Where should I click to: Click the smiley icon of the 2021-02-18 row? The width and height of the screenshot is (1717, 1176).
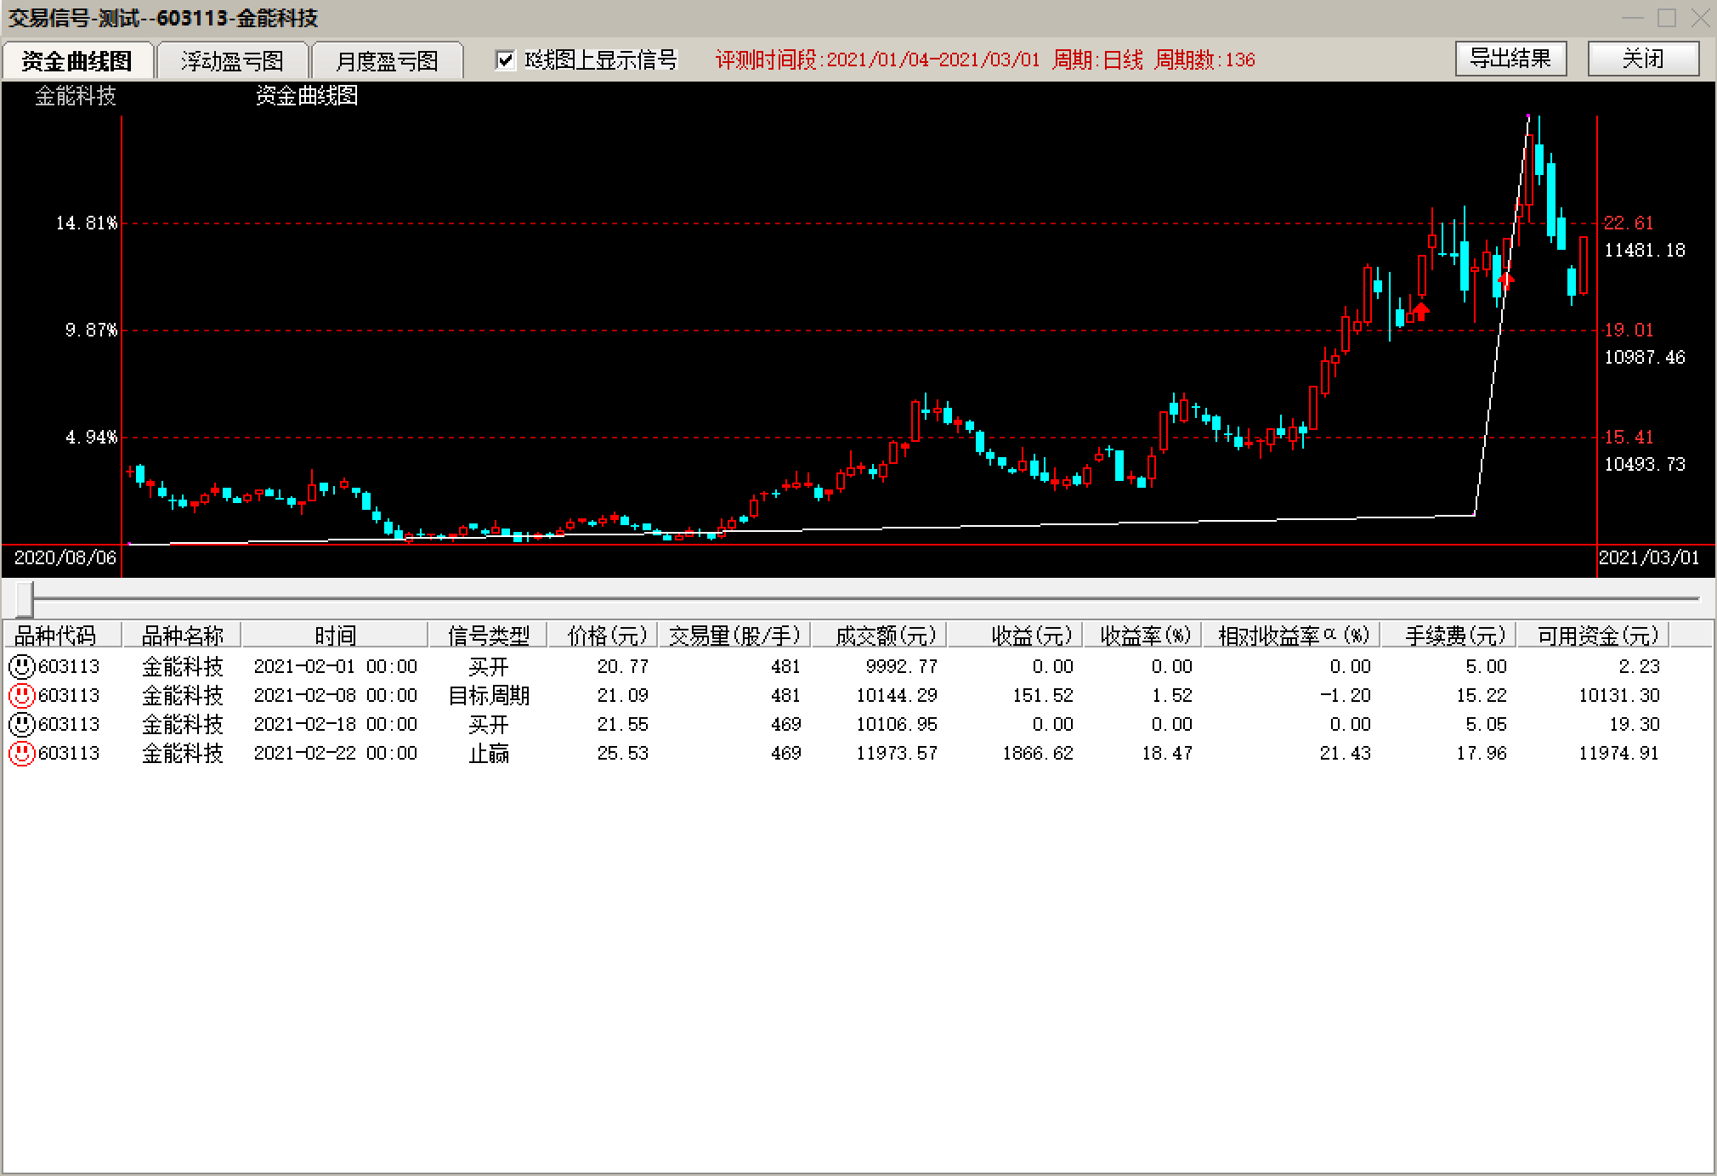[x=21, y=724]
